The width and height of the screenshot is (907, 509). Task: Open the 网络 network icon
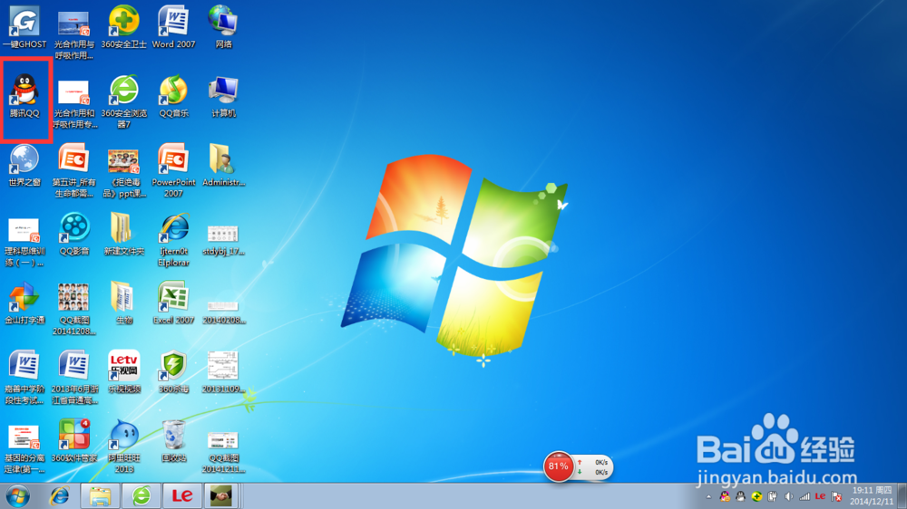(223, 28)
